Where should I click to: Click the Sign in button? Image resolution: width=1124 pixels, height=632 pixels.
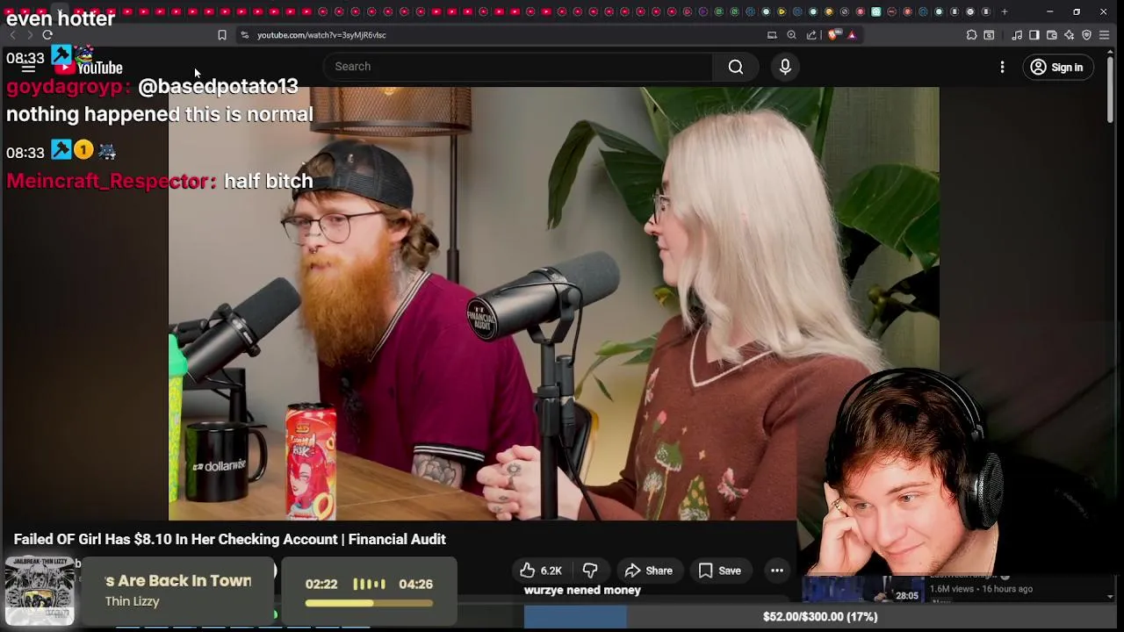[x=1056, y=67]
